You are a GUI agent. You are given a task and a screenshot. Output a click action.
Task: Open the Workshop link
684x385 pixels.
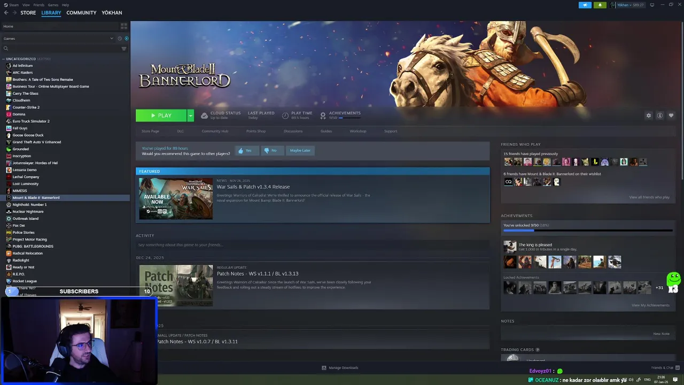point(358,131)
